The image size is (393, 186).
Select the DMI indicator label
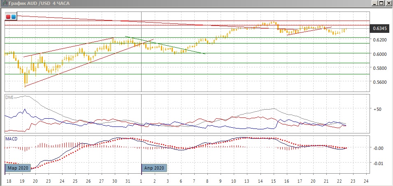pyautogui.click(x=9, y=97)
